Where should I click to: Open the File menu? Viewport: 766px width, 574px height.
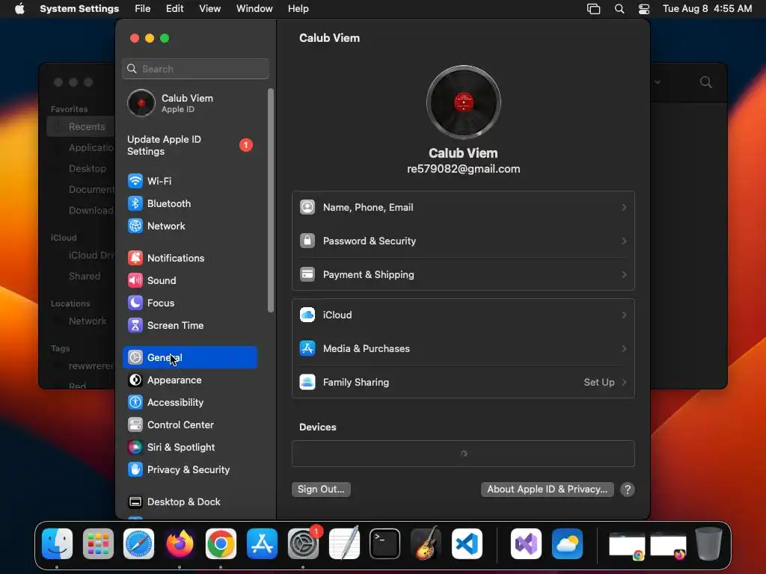143,9
